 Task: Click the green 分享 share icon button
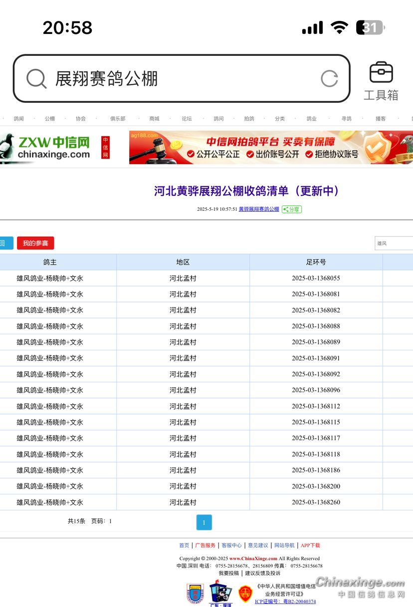click(x=292, y=209)
